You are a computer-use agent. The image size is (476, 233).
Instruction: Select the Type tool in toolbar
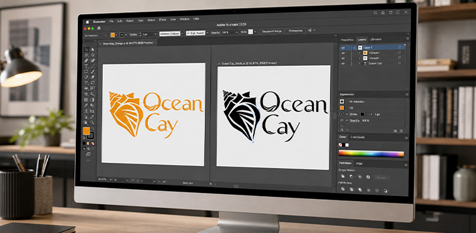[x=86, y=66]
